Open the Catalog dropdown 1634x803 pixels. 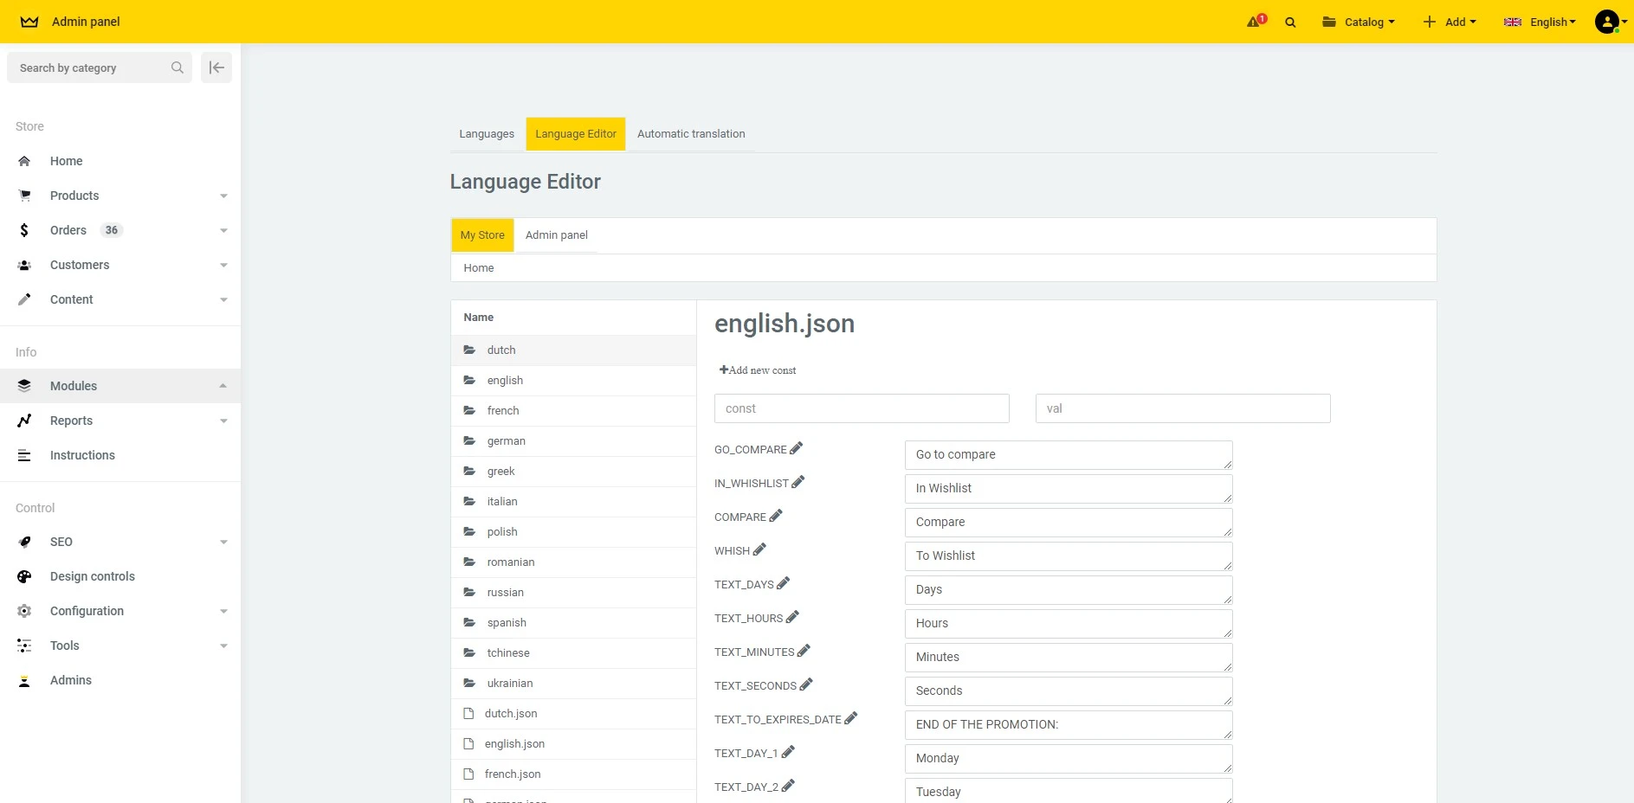[1358, 22]
